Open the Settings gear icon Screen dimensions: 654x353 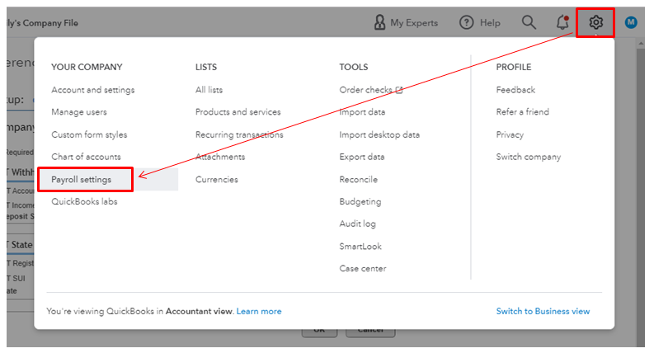(595, 22)
